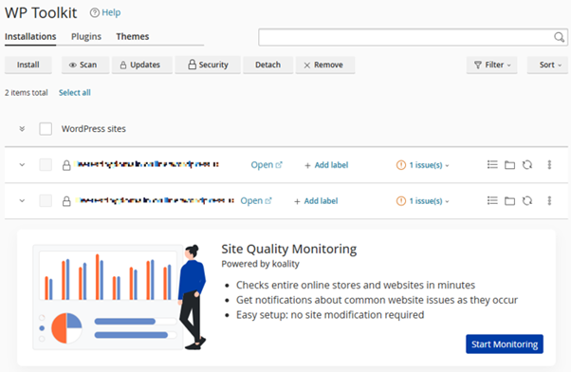Click the sync refresh icon for first site
571x372 pixels.
coord(527,165)
